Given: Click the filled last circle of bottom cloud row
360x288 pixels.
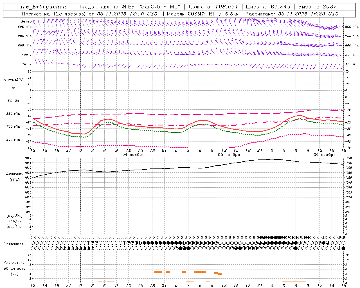Looking at the screenshot, I should (x=344, y=248).
